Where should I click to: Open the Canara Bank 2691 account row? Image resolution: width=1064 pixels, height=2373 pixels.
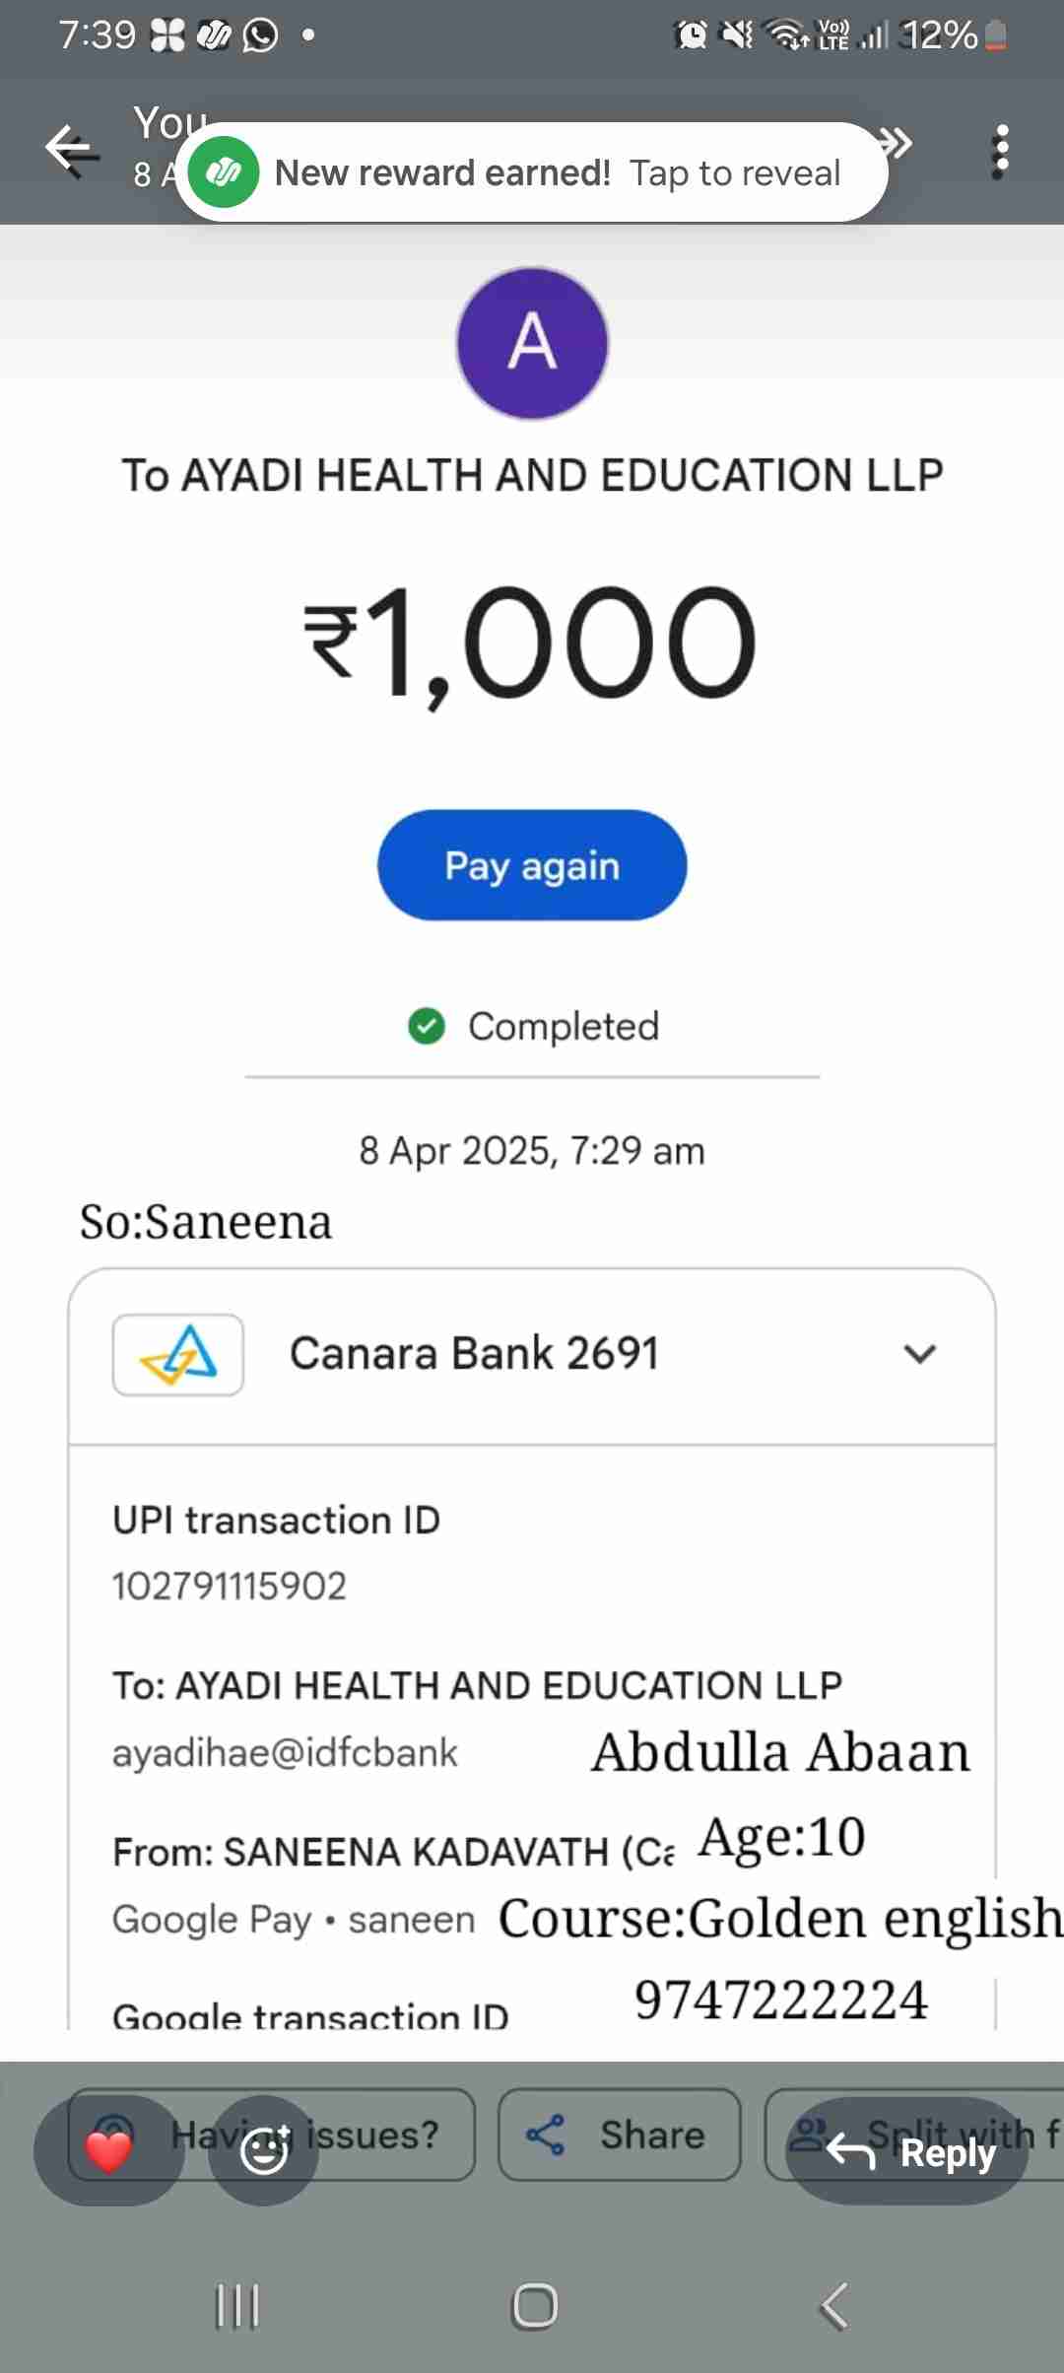532,1354
